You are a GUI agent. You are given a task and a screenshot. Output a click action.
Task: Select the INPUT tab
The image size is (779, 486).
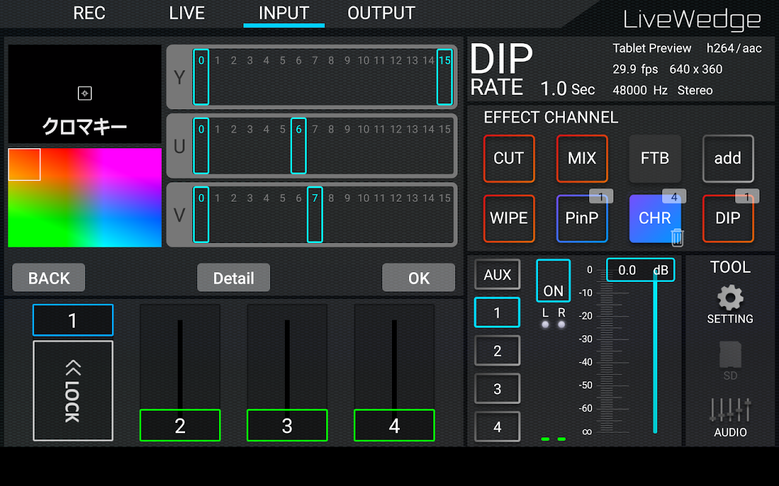coord(284,13)
